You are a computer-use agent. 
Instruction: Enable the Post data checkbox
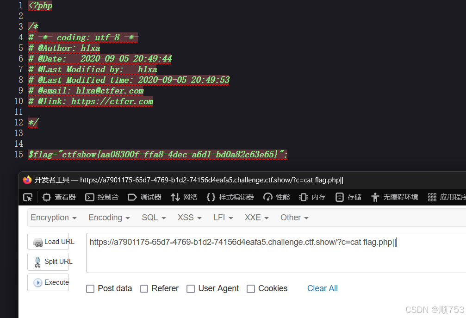pos(90,288)
